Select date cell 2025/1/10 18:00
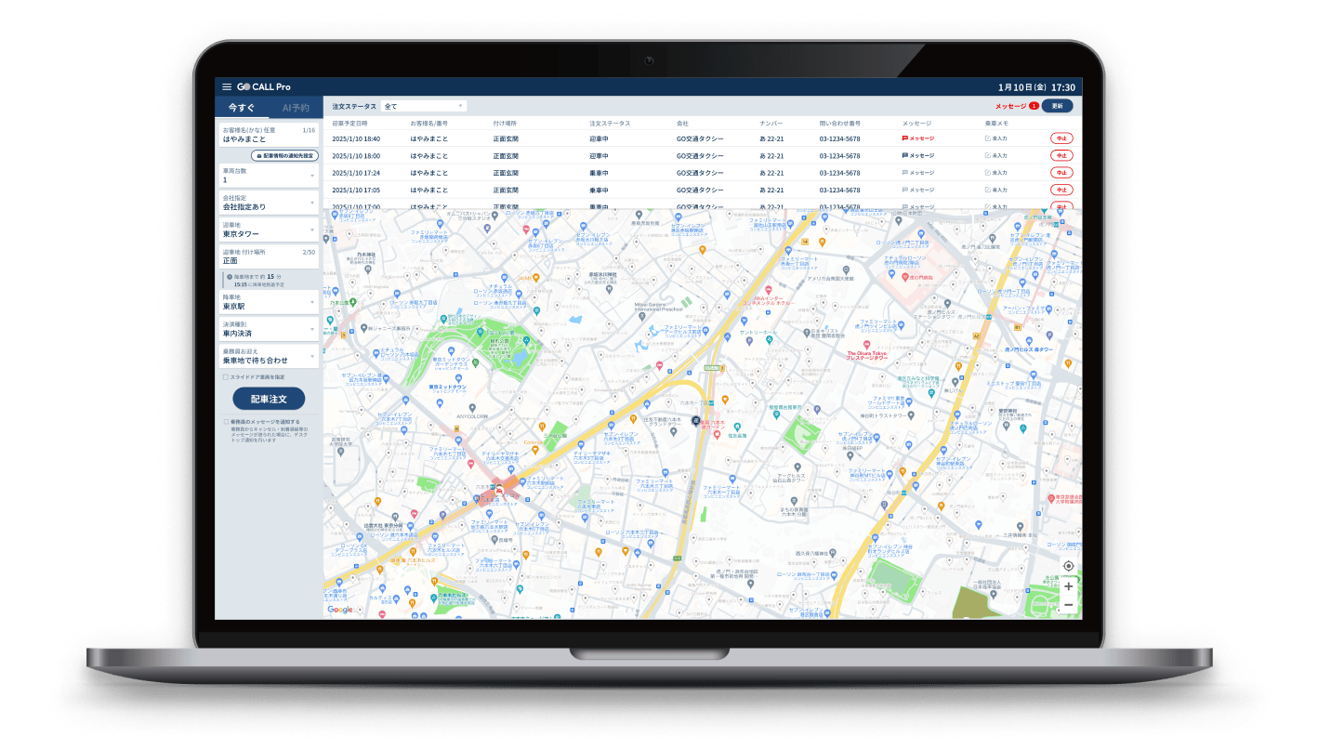 (356, 155)
